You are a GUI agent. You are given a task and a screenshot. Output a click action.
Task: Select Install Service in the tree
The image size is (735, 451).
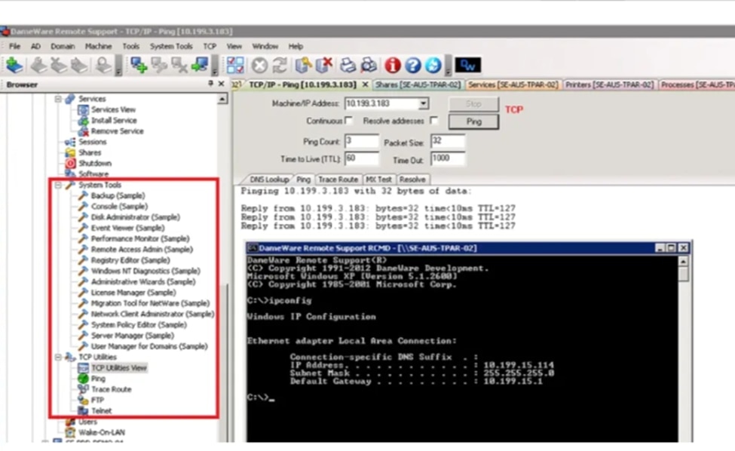(113, 121)
